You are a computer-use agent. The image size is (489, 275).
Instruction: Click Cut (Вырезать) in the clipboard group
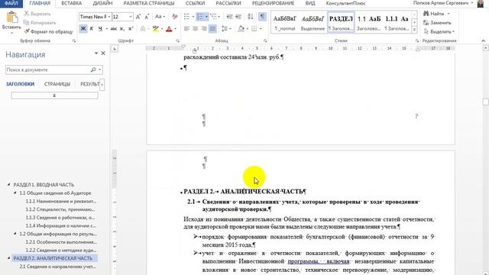pyautogui.click(x=37, y=14)
